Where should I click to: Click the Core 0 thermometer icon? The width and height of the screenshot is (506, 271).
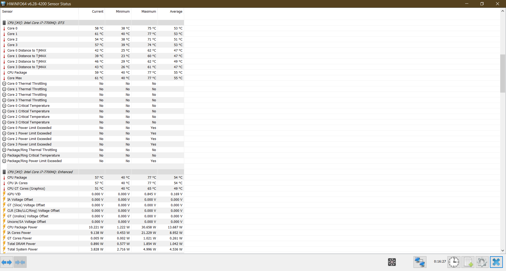click(4, 28)
